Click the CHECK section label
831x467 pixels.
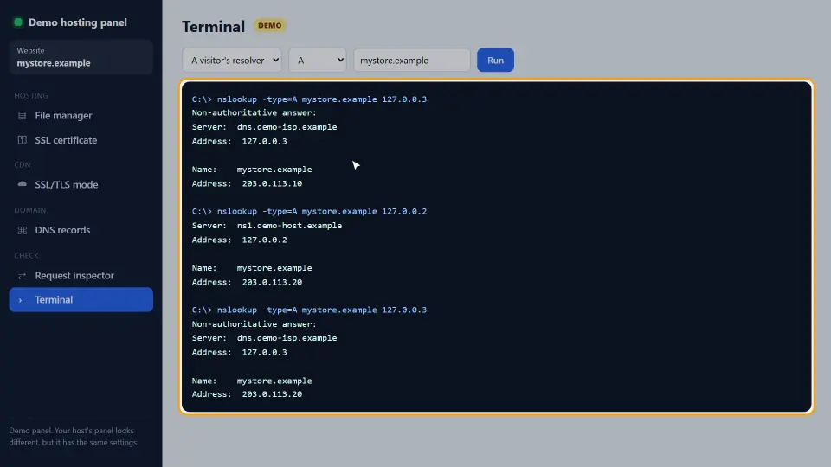(26, 256)
